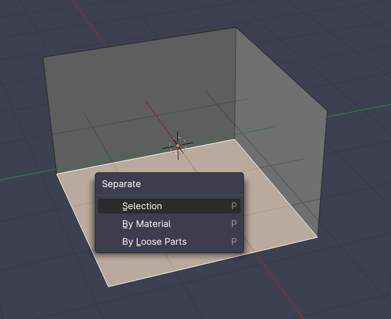The width and height of the screenshot is (391, 319).
Task: Click the red X axis line at top
Action: (89, 23)
